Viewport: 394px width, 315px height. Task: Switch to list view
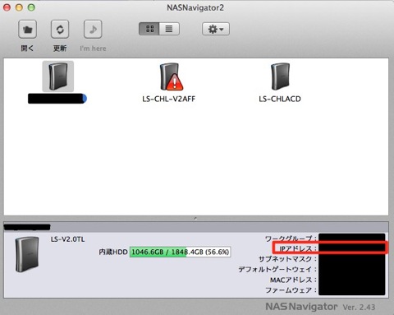(x=169, y=29)
